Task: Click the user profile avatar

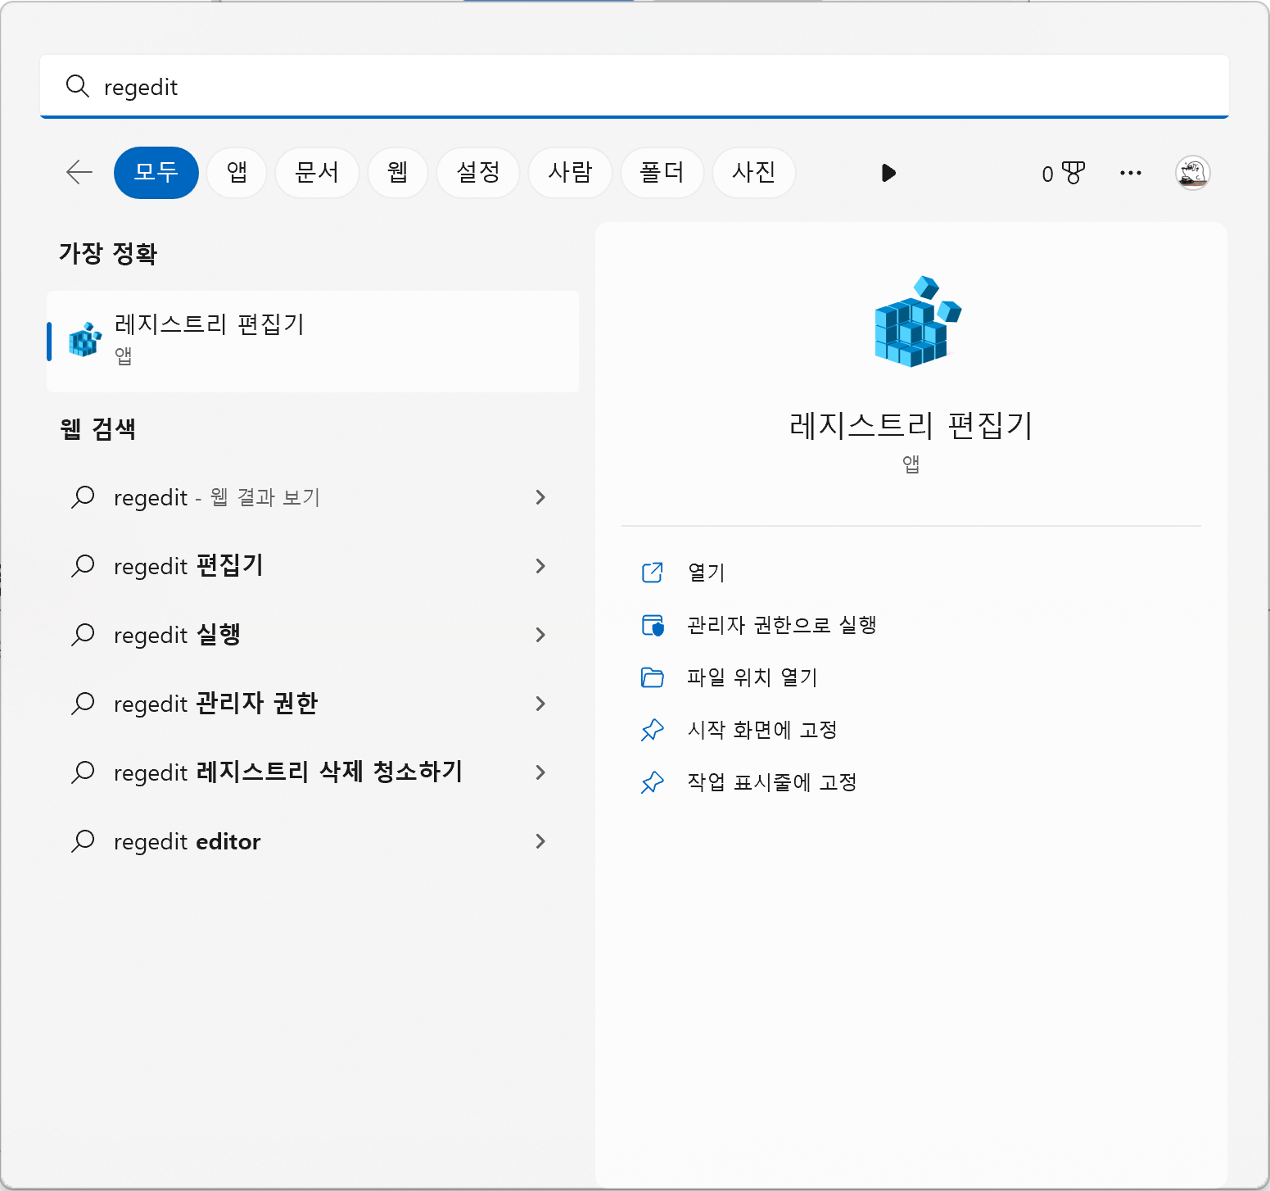Action: [x=1192, y=173]
